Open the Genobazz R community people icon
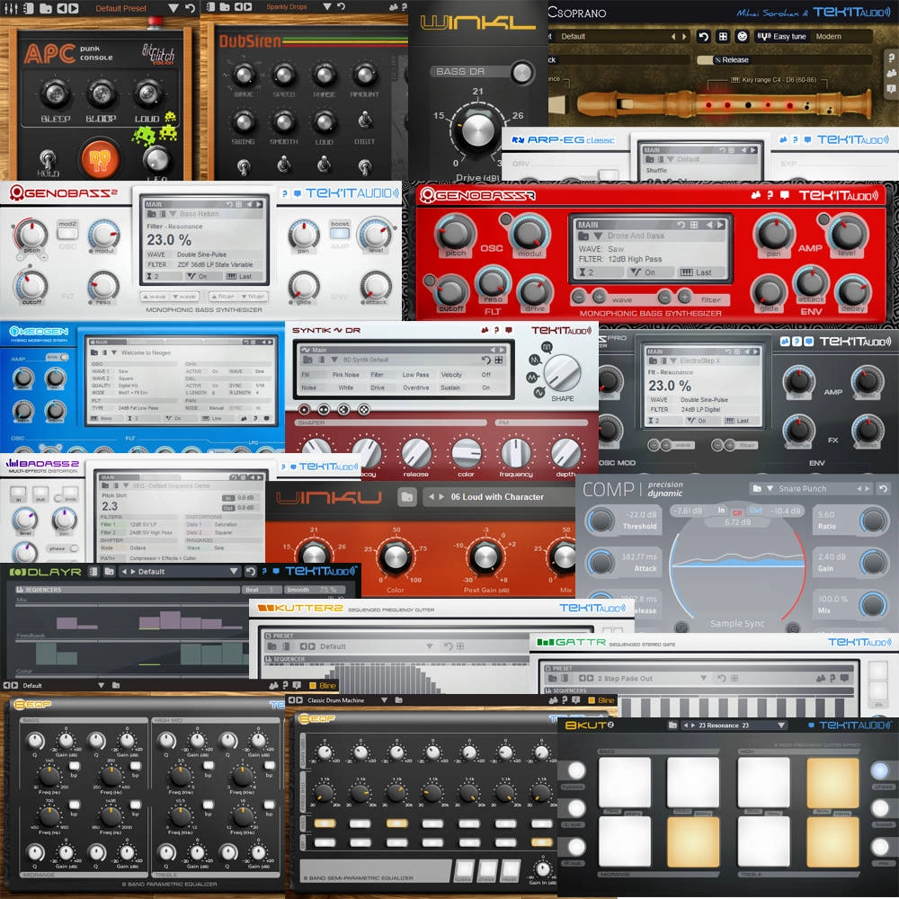 756,195
